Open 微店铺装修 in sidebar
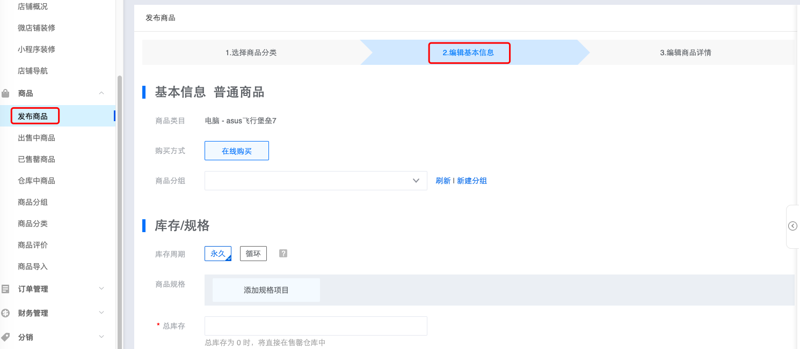Viewport: 800px width, 349px height. pyautogui.click(x=37, y=28)
